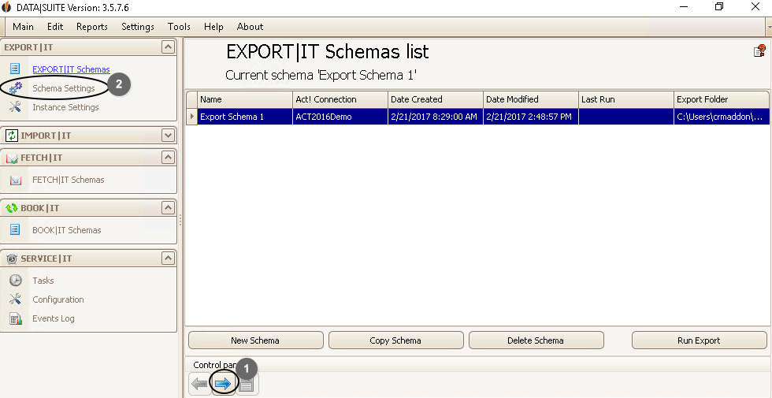Screen dimensions: 772x398
Task: Go back with the left arrow button
Action: click(199, 384)
